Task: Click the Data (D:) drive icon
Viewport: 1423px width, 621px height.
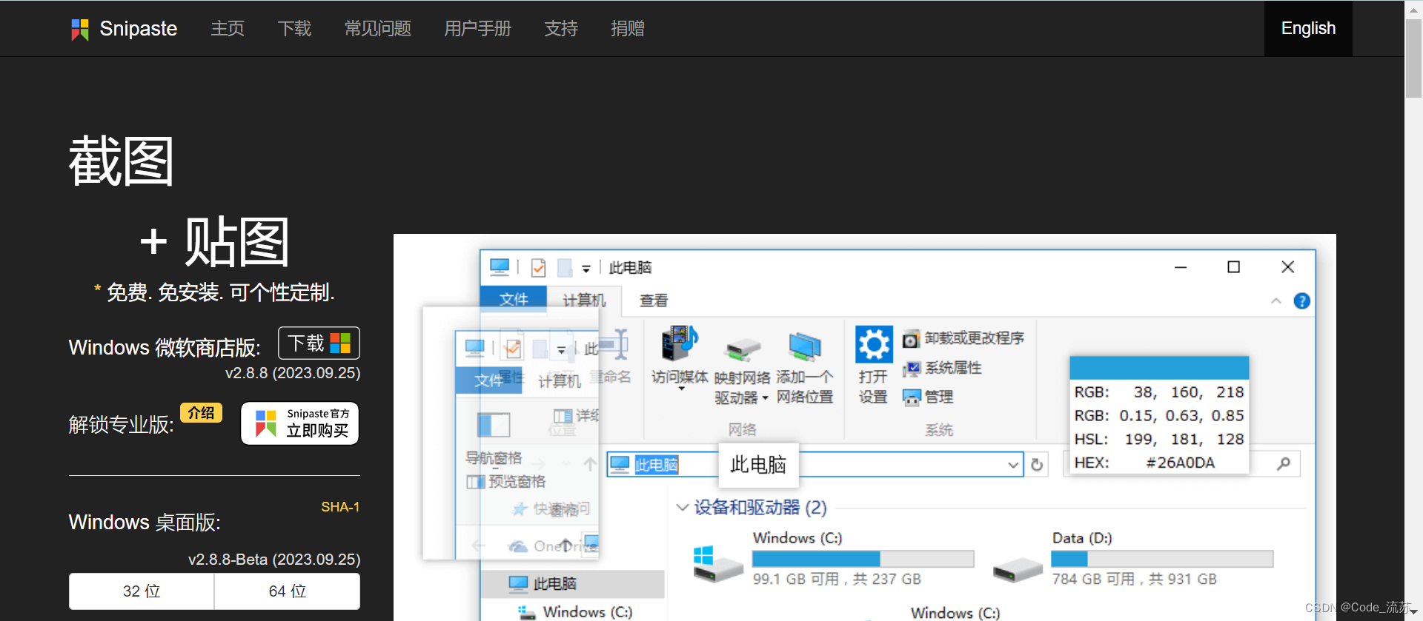Action: [x=1018, y=569]
